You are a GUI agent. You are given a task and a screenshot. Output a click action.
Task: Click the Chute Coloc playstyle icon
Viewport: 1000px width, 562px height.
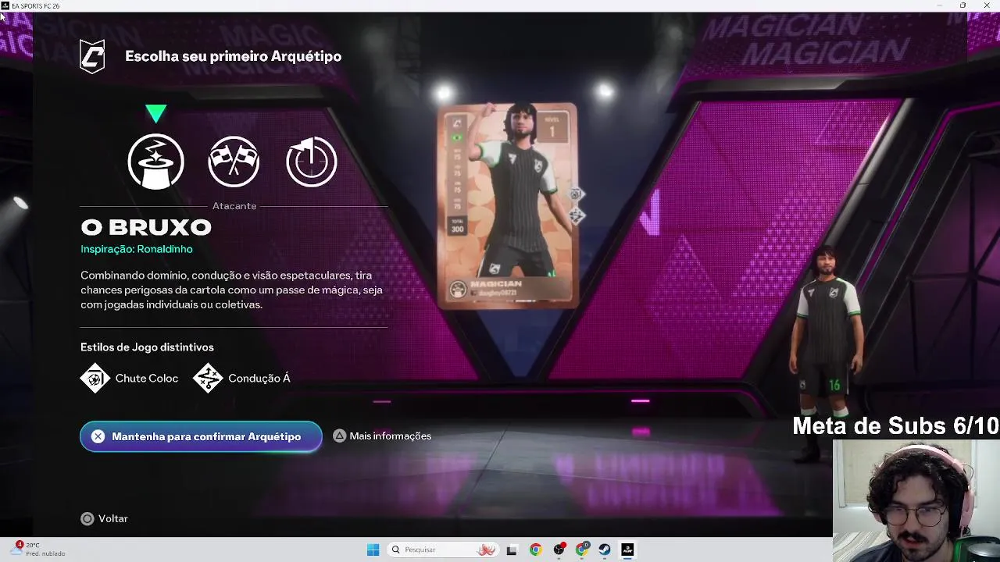[95, 379]
